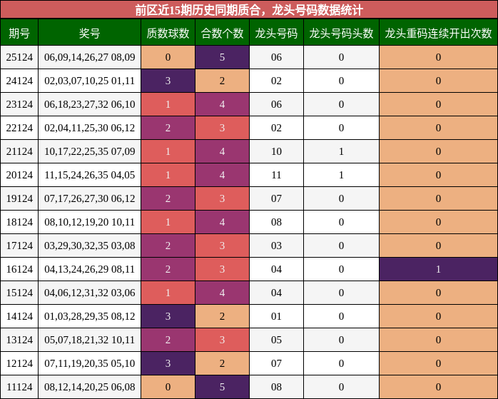Click the 质数球数 value 0 in row 25124
This screenshot has width=498, height=399.
click(x=168, y=57)
